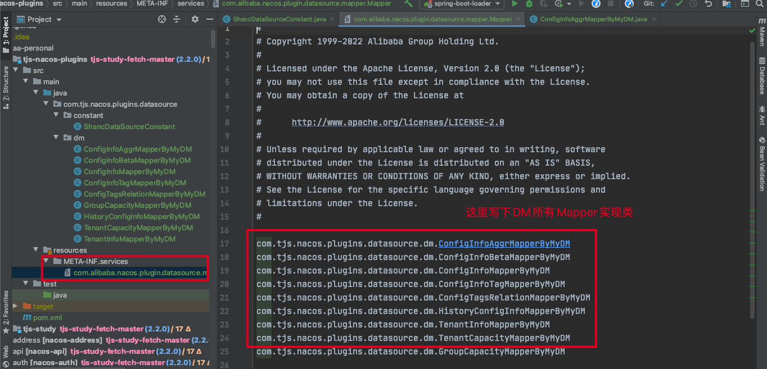Collapse all nodes in the Project tree
Viewport: 767px width, 369px height.
(x=177, y=19)
